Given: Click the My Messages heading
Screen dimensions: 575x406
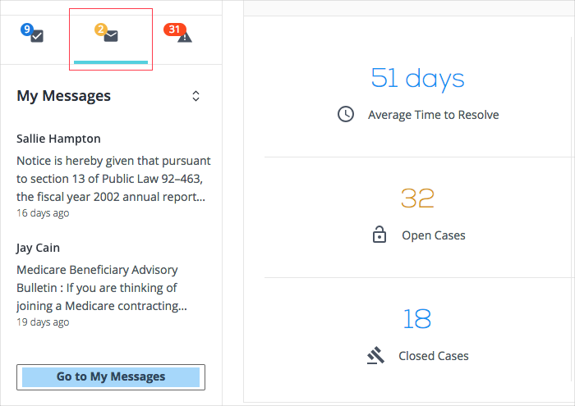Looking at the screenshot, I should click(64, 96).
